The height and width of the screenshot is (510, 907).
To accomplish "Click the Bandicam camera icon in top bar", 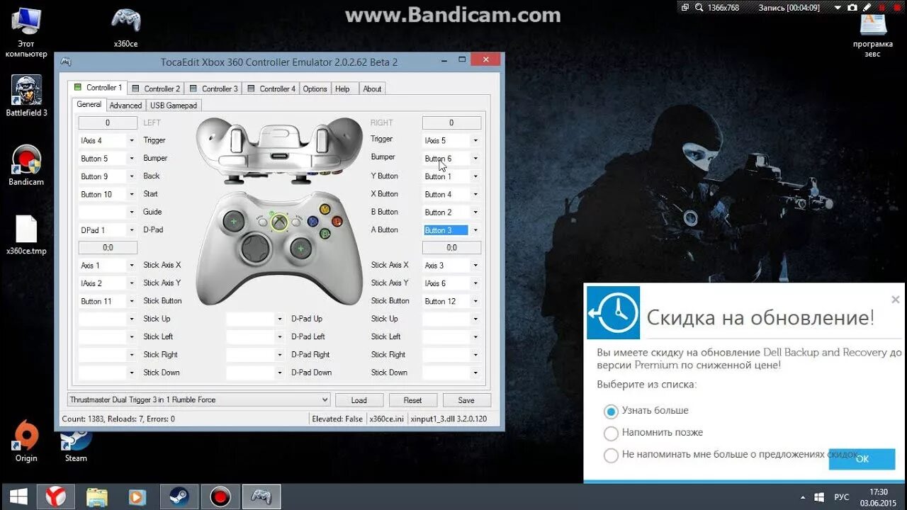I will click(852, 7).
